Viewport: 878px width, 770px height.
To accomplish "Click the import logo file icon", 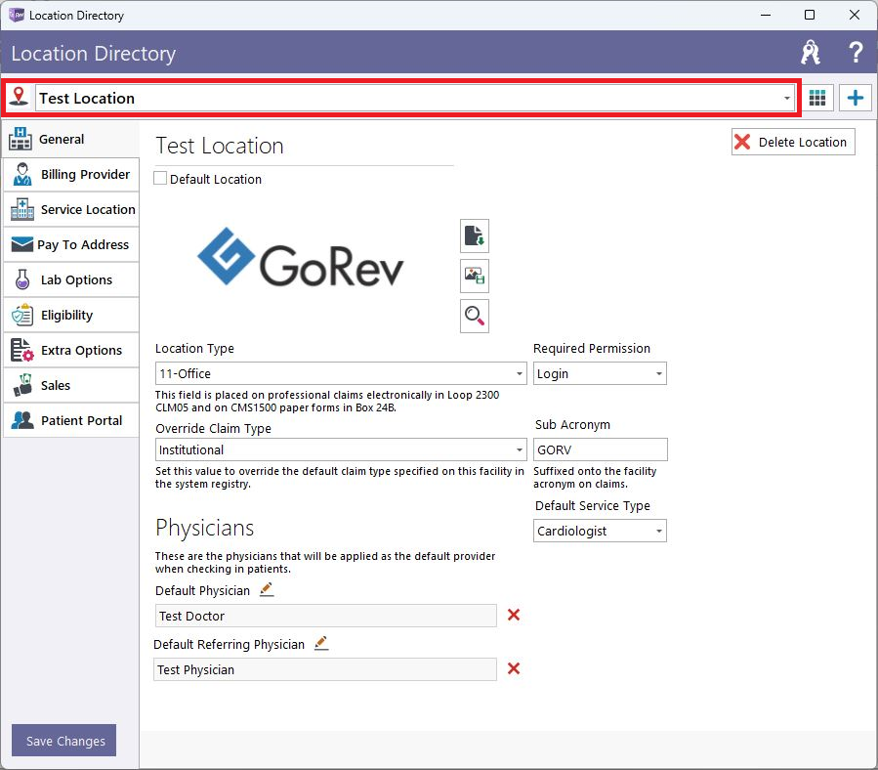I will click(x=475, y=235).
